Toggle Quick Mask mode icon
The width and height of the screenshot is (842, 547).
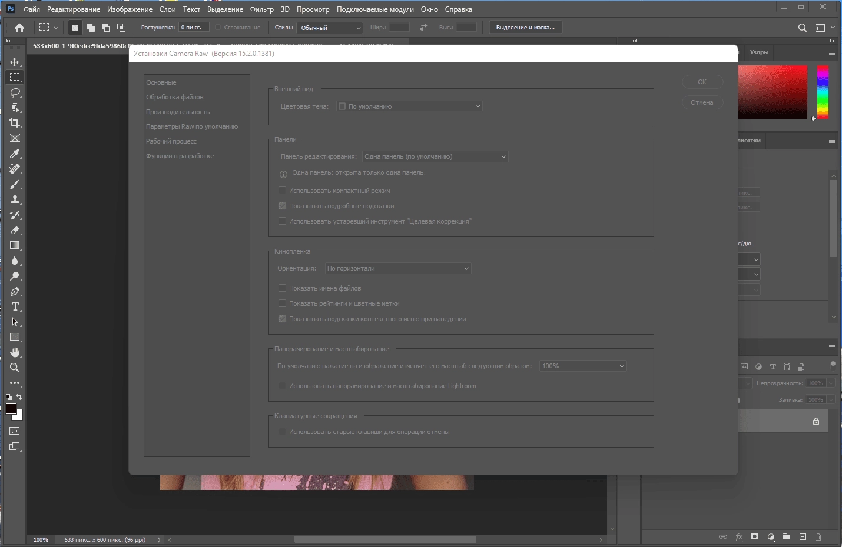15,431
